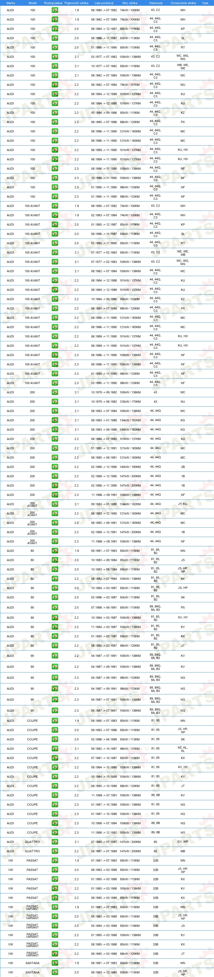Click the WB, WE, WE engine code cell

click(x=183, y=66)
